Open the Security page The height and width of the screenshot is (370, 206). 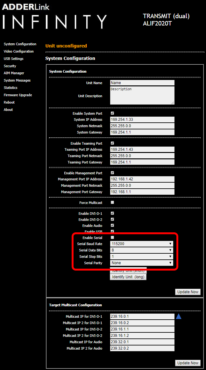pyautogui.click(x=10, y=66)
